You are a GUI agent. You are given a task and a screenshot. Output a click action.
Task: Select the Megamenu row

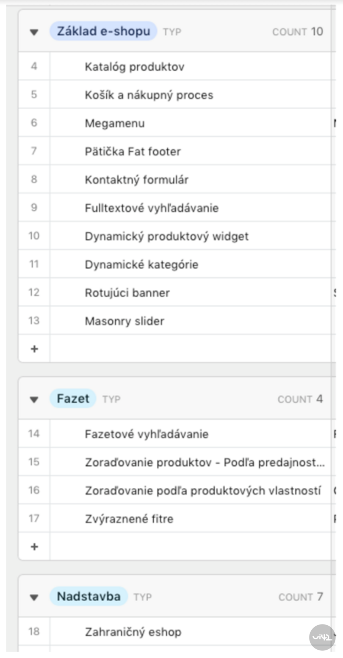click(114, 123)
